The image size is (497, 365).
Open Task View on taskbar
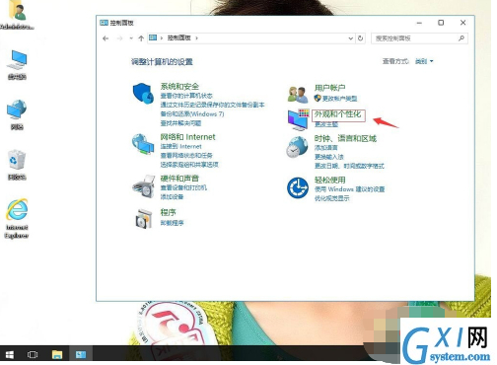click(33, 355)
